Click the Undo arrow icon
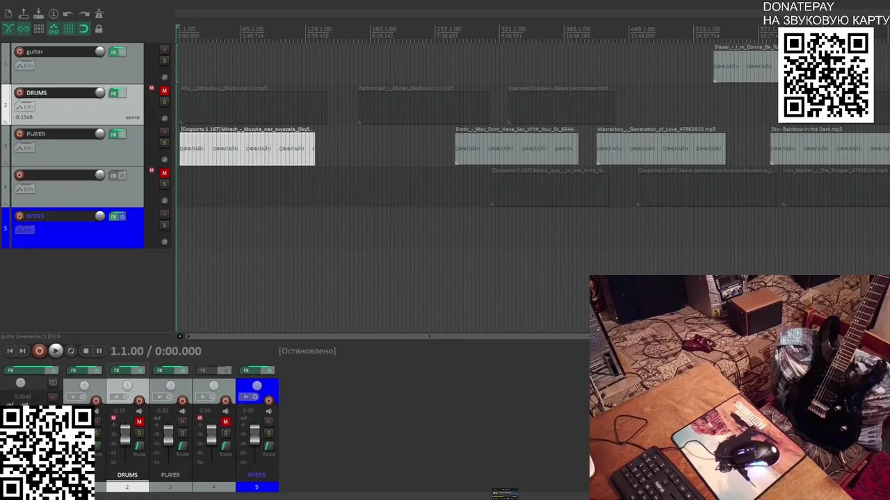The height and width of the screenshot is (500, 890). click(x=68, y=14)
